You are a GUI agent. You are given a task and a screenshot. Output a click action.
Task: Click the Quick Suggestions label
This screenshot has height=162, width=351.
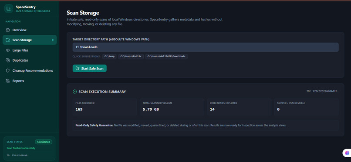pos(86,56)
